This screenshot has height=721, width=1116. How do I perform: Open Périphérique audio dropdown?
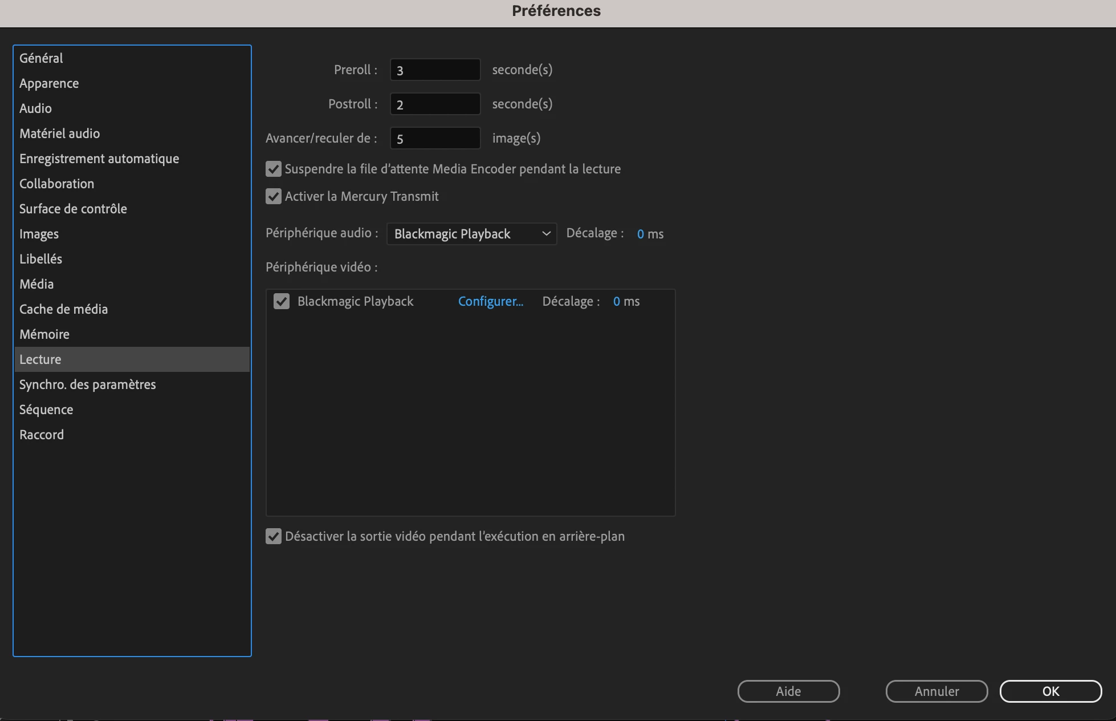point(471,234)
